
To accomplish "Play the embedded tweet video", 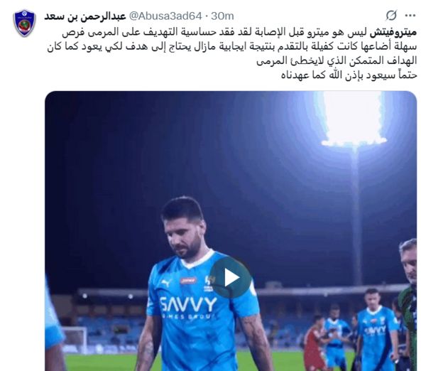I will (x=230, y=278).
